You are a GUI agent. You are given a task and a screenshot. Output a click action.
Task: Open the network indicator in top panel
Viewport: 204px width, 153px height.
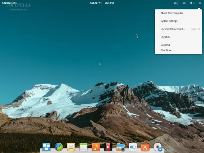(x=184, y=3)
